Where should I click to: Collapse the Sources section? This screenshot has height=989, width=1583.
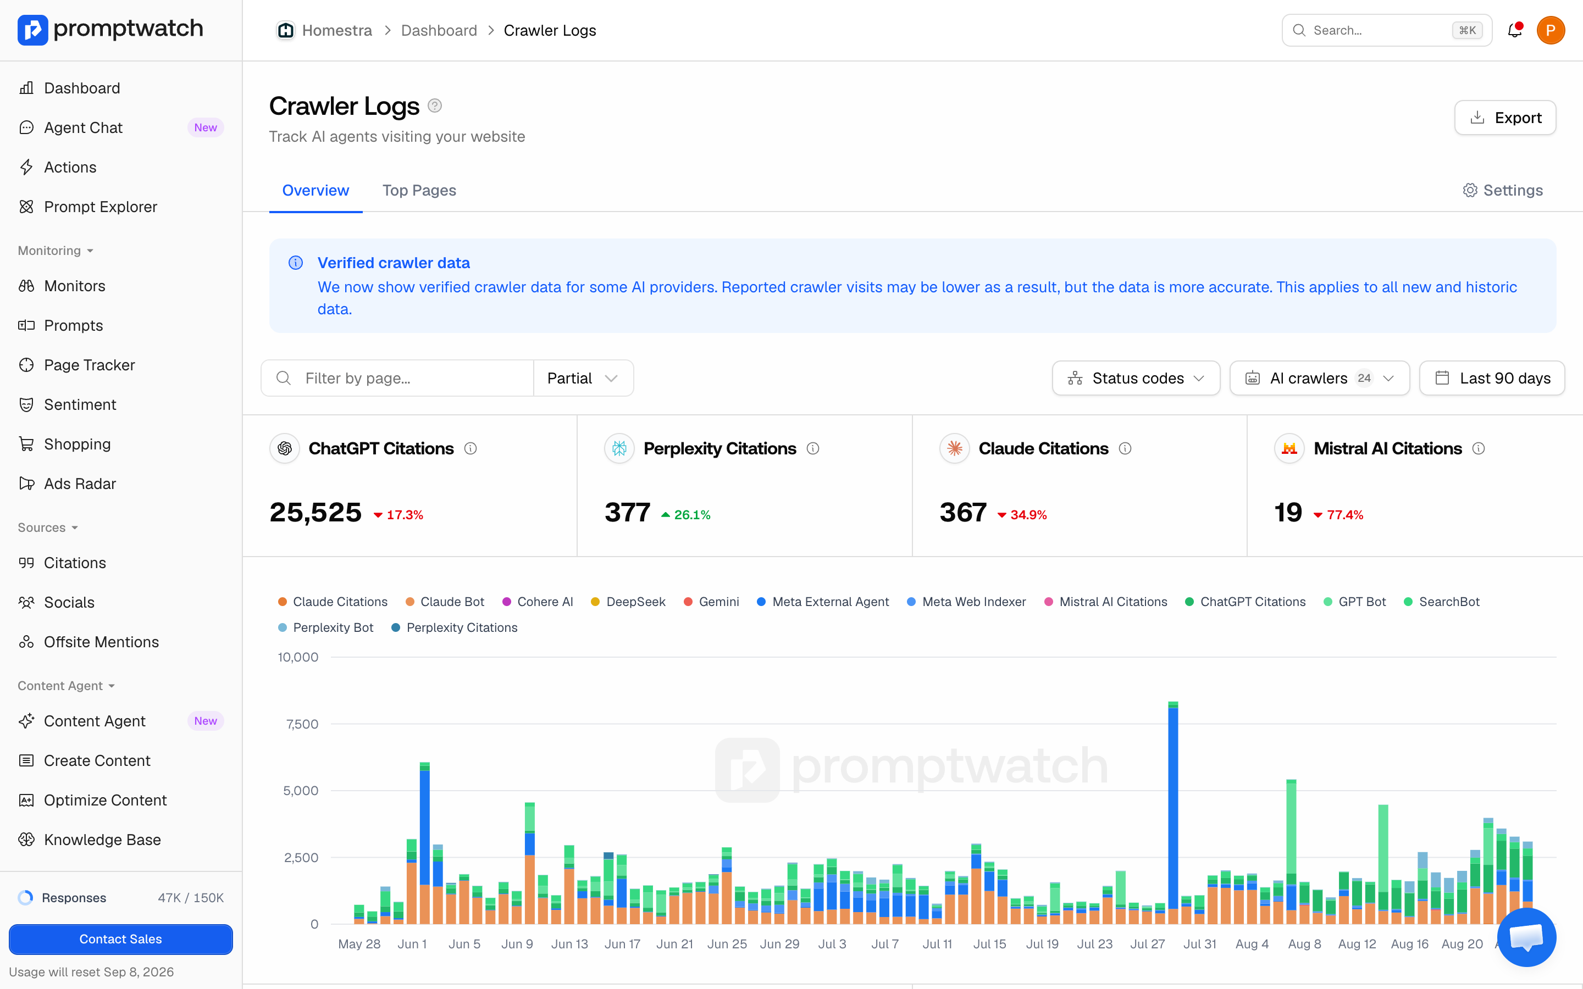tap(48, 527)
